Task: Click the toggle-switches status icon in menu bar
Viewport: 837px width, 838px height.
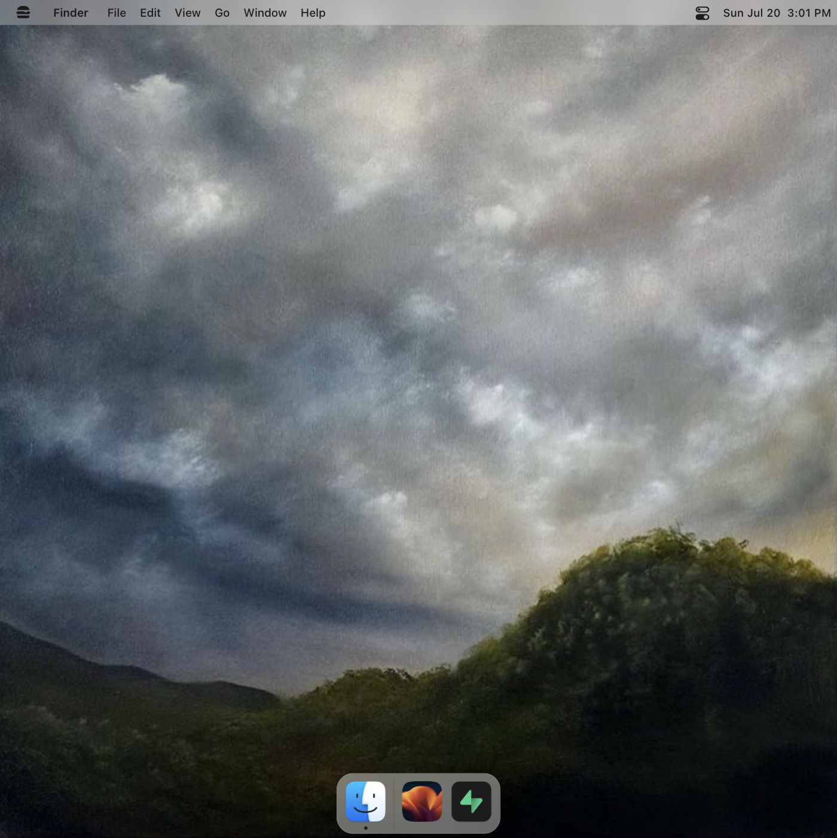Action: coord(701,13)
